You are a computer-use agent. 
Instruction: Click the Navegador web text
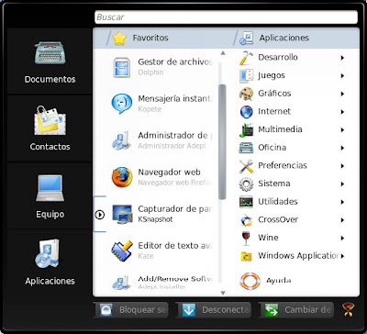[169, 173]
